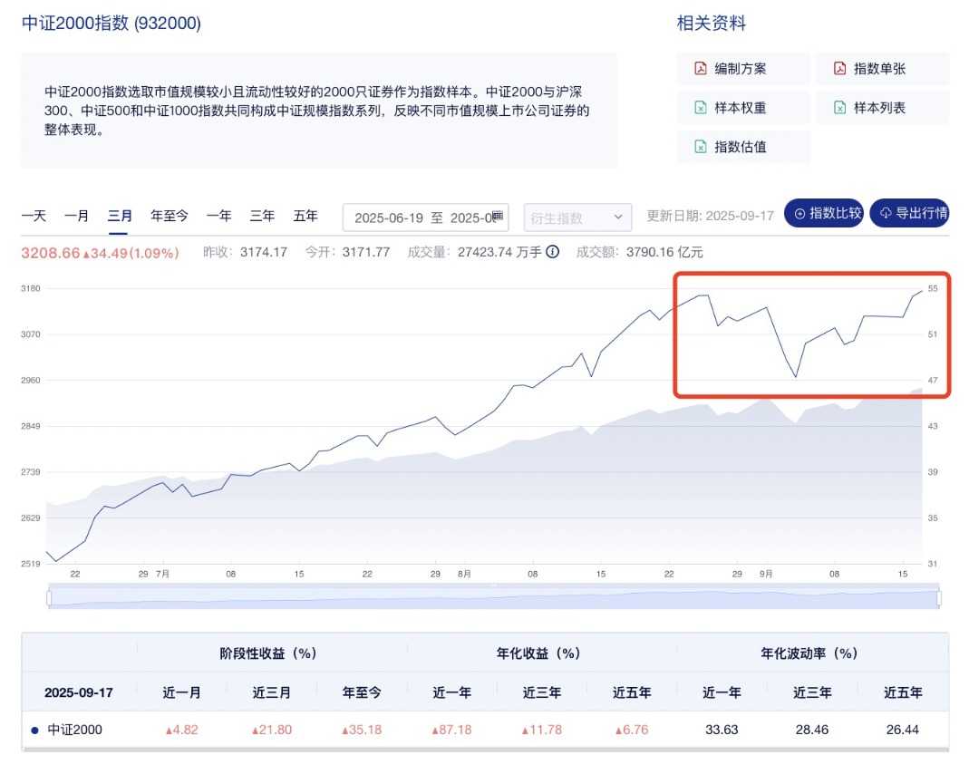Open the calendar icon in date range field
The height and width of the screenshot is (774, 969).
pos(498,216)
